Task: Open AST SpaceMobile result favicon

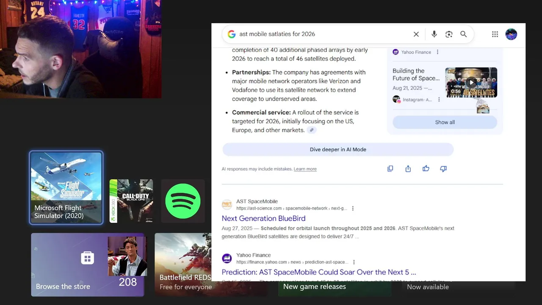Action: tap(227, 205)
